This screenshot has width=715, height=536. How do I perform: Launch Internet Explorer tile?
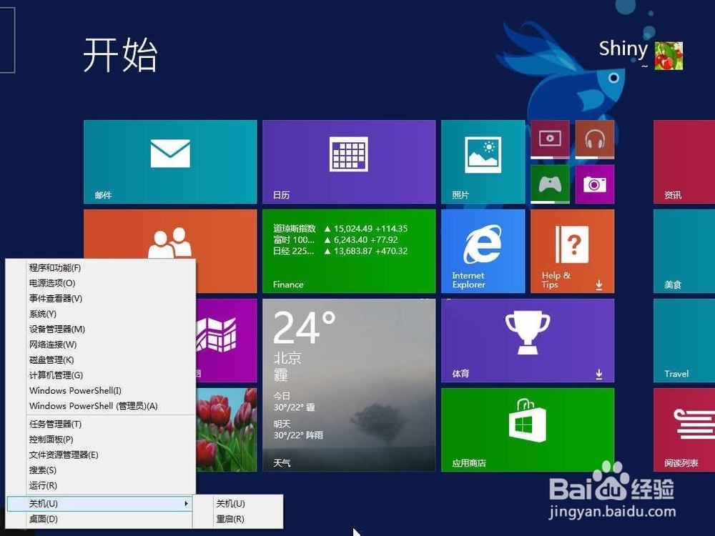point(483,251)
